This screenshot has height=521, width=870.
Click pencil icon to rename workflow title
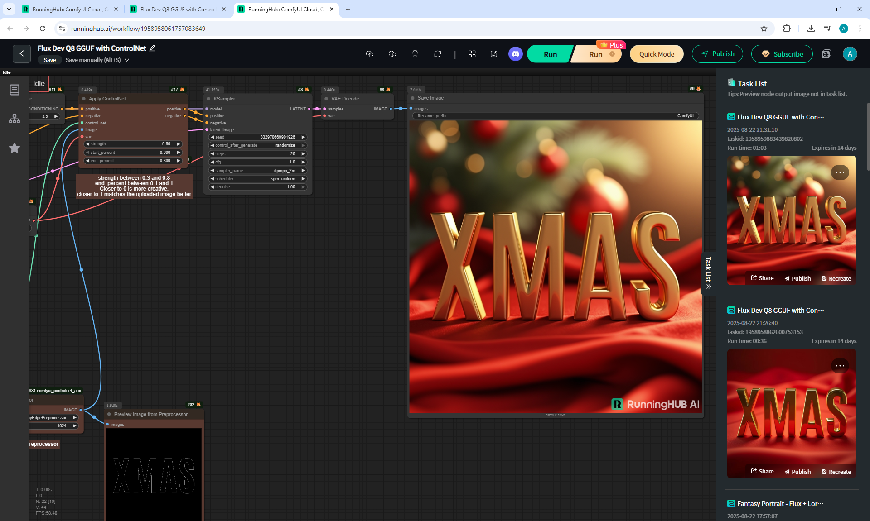pos(152,48)
